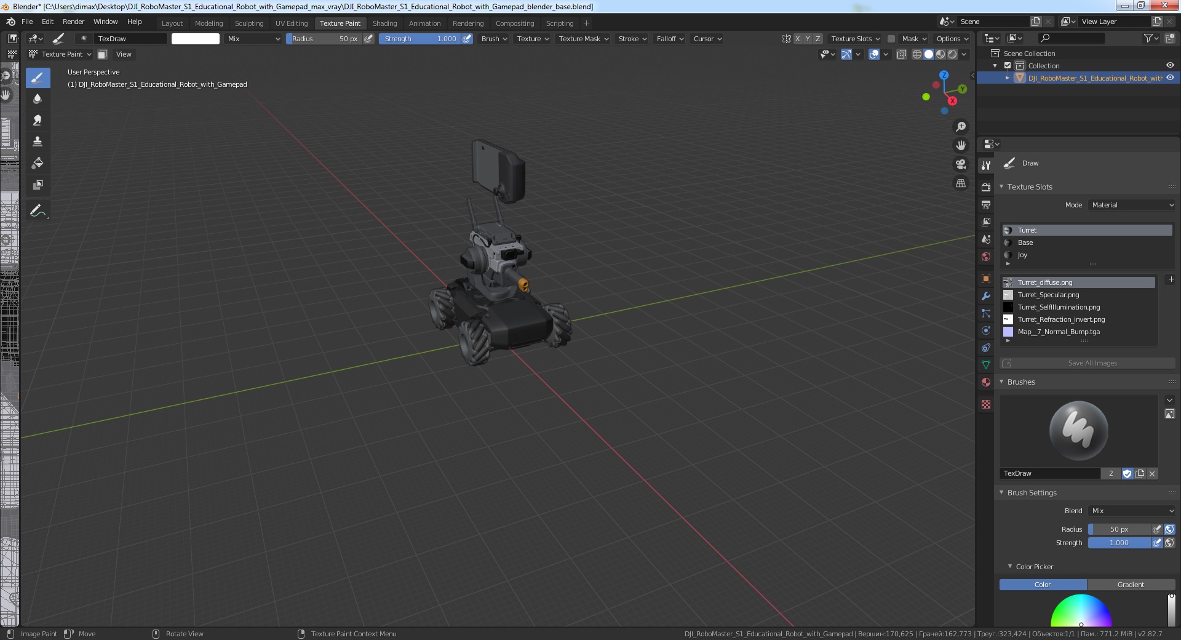Open the Material properties tab
The width and height of the screenshot is (1181, 640).
coord(986,382)
